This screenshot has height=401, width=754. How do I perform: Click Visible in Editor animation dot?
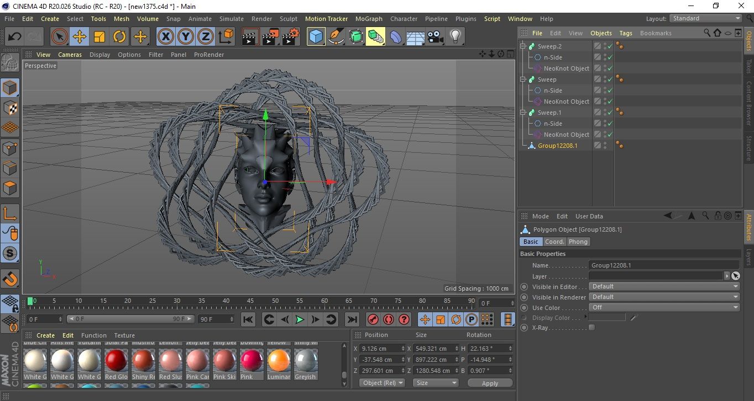point(524,287)
